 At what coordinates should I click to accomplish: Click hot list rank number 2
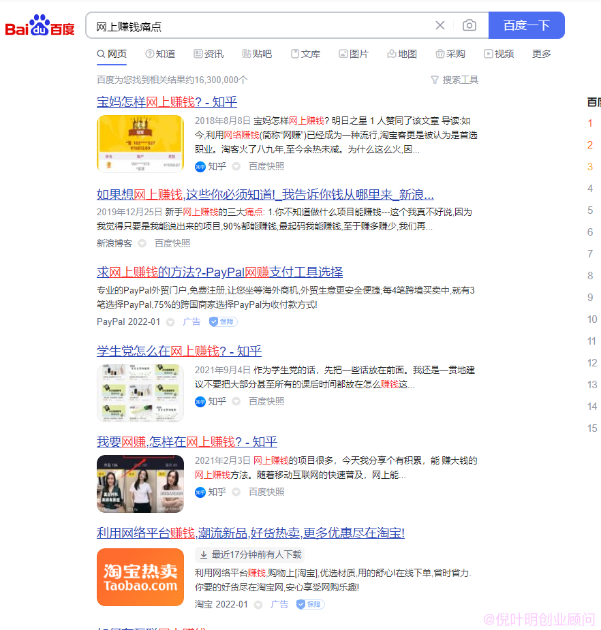coord(589,144)
